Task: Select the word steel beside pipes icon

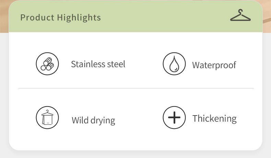Action: (x=116, y=64)
